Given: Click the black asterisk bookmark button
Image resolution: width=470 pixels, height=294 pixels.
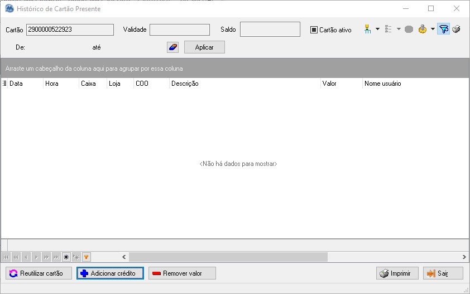Looking at the screenshot, I should click(66, 257).
